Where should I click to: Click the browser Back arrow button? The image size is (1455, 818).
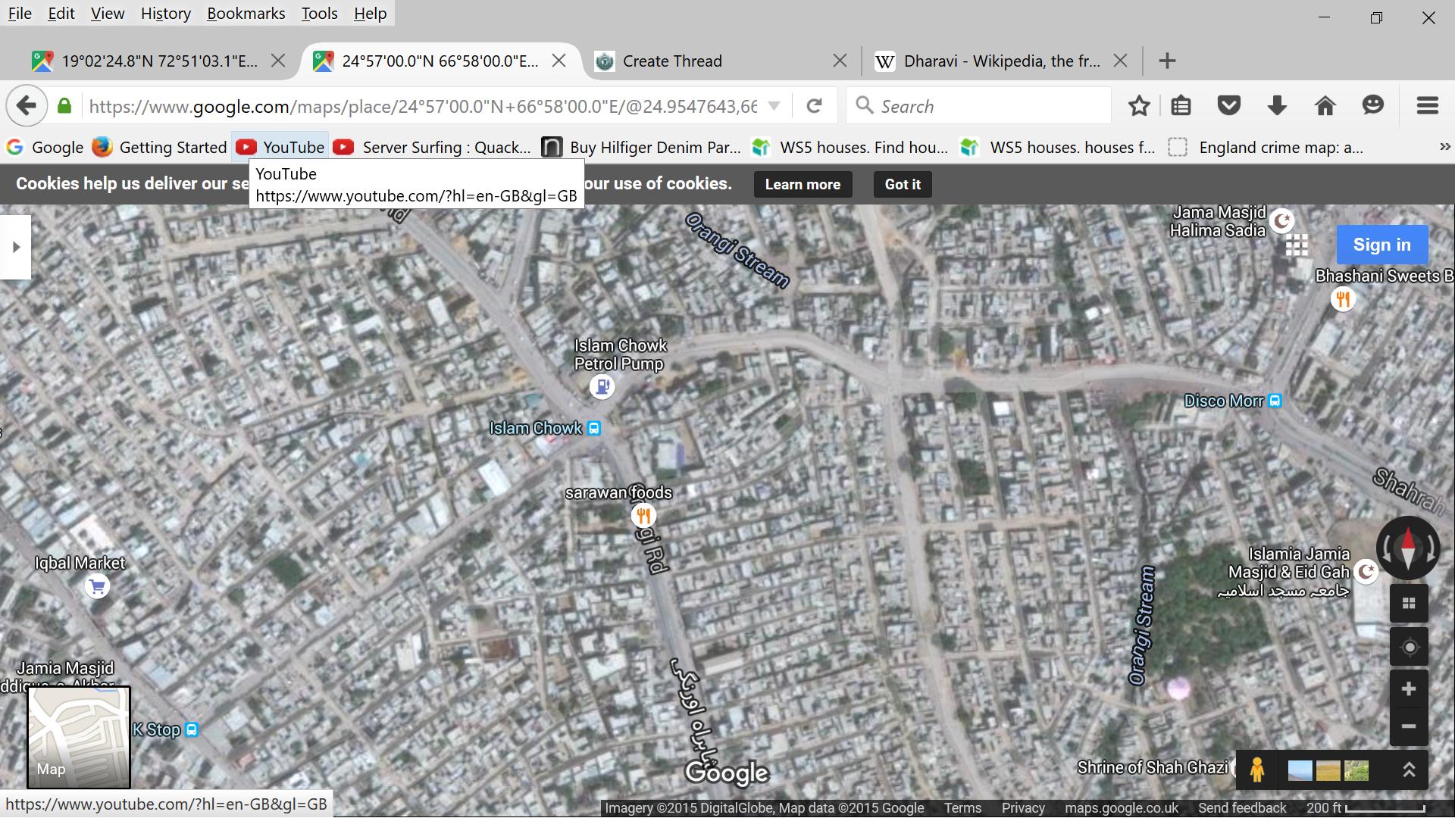pos(27,106)
